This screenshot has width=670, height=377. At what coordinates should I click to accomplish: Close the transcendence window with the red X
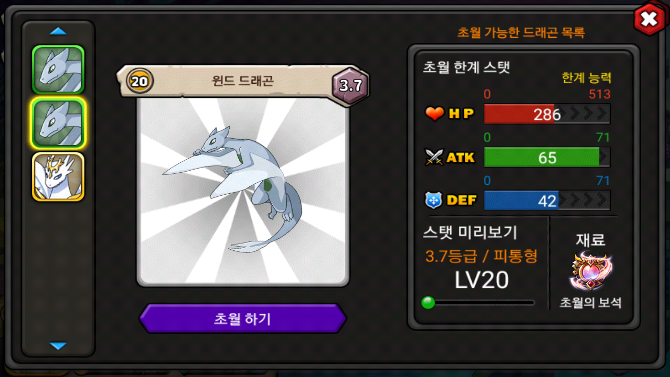pos(649,19)
